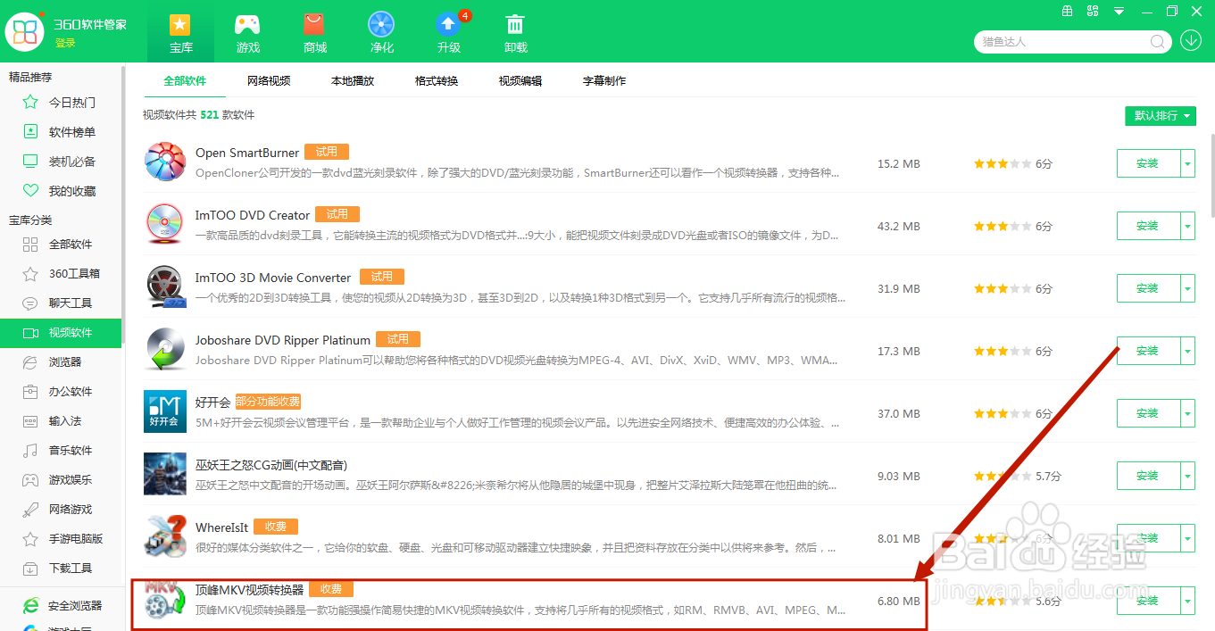Select 音乐软件 in sidebar
The height and width of the screenshot is (631, 1215).
pyautogui.click(x=62, y=451)
